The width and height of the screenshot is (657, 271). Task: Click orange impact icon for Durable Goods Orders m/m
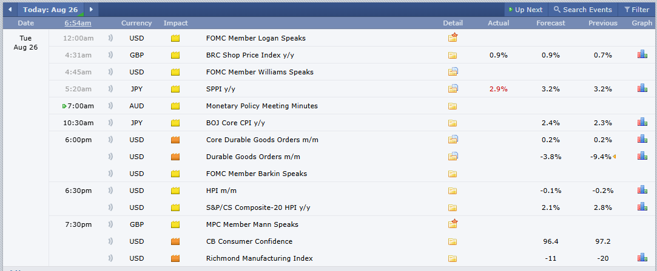pyautogui.click(x=175, y=157)
